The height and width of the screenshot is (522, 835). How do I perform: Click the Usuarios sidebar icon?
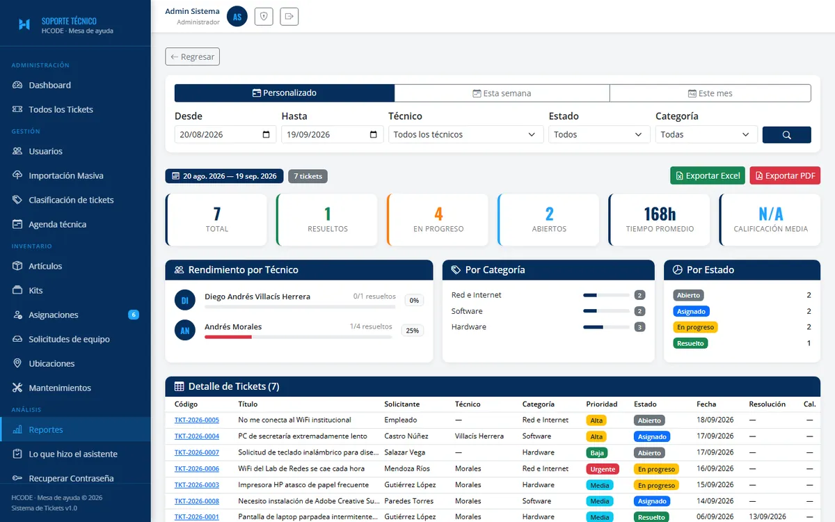(x=17, y=151)
